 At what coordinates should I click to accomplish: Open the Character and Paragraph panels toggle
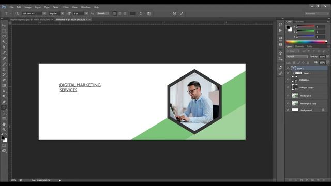click(x=149, y=14)
